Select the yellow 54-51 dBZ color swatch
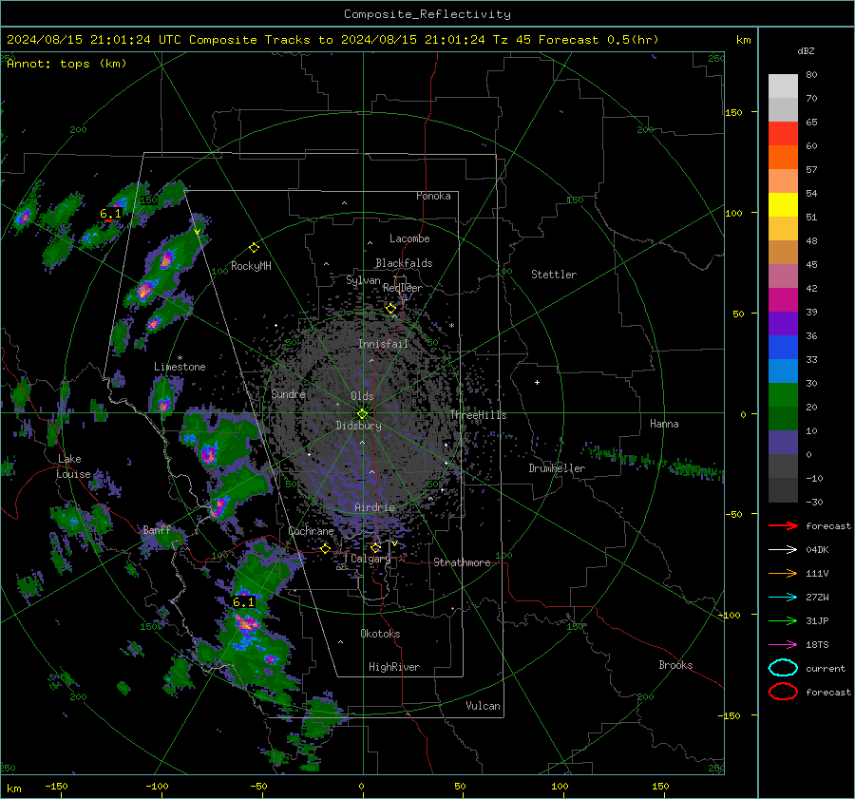Image resolution: width=855 pixels, height=799 pixels. [x=783, y=205]
